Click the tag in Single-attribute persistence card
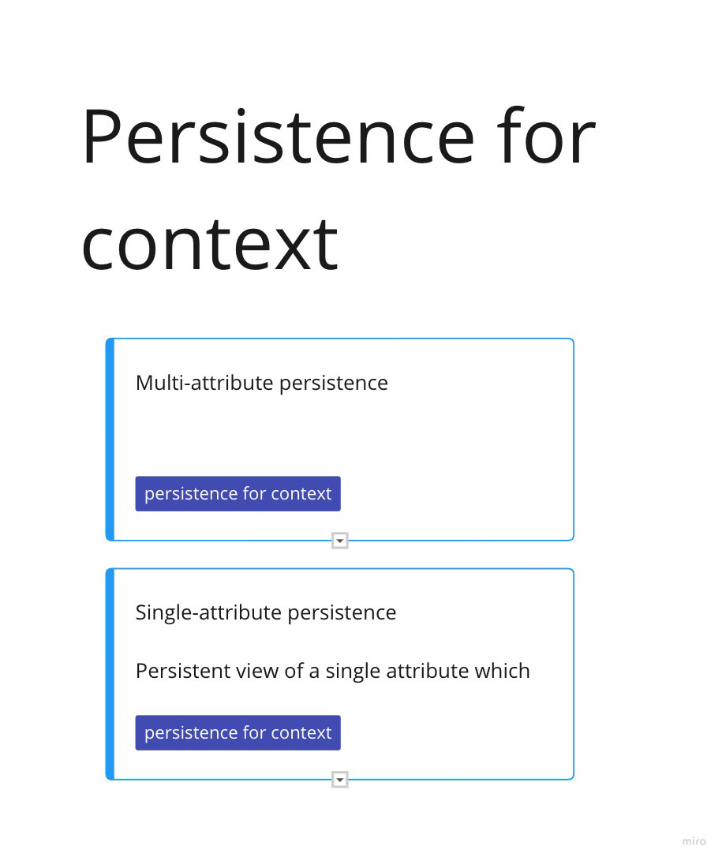Viewport: 722px width, 861px height. coord(238,733)
